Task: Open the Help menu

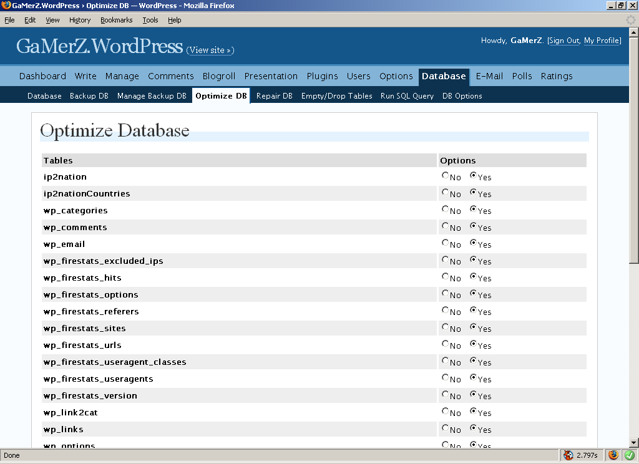Action: pos(175,20)
